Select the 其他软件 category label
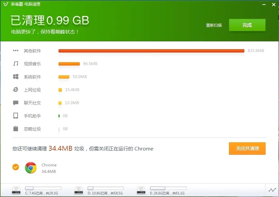The image size is (279, 197). point(32,51)
